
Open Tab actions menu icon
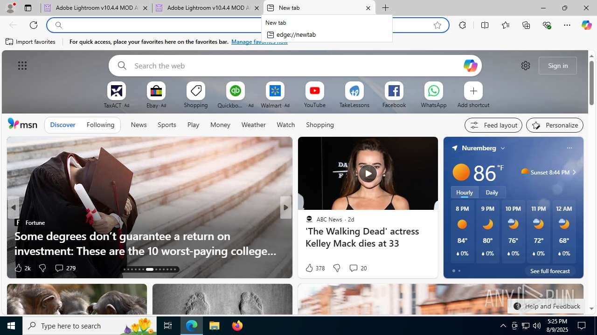pyautogui.click(x=28, y=8)
